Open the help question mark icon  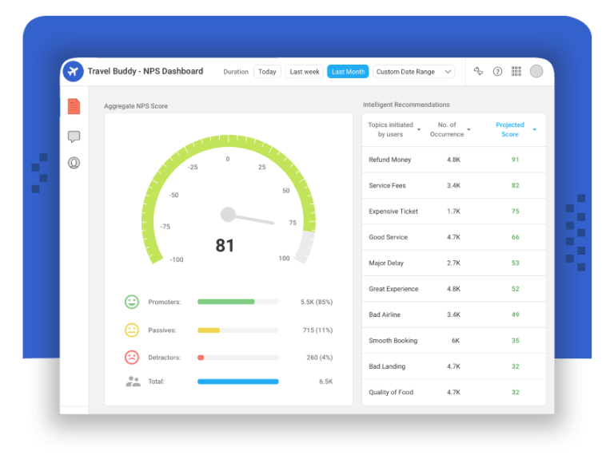point(497,71)
